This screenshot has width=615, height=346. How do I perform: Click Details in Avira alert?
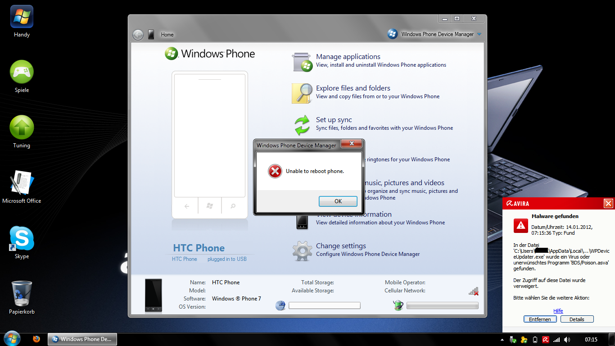pos(577,319)
